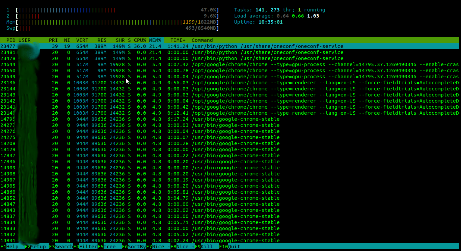Activate F4 Filter in the footer
461x251 pixels.
pos(85,247)
